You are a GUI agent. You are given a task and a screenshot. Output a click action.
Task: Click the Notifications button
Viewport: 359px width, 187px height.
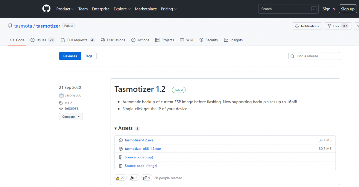point(307,26)
